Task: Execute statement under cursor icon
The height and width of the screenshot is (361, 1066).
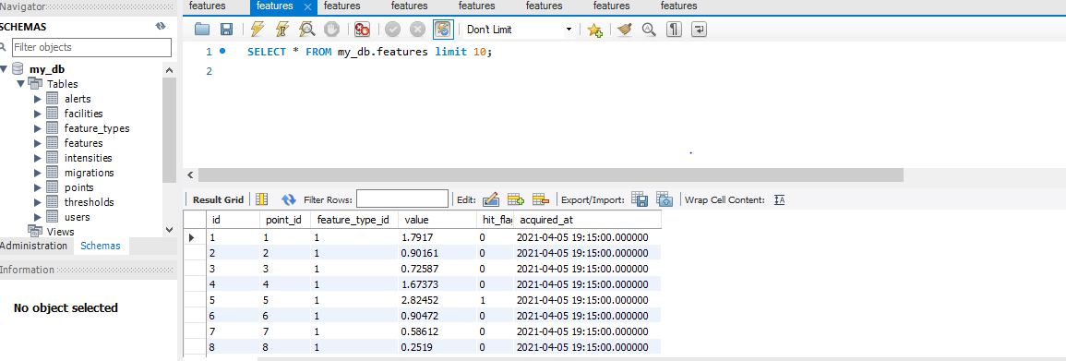Action: point(282,30)
